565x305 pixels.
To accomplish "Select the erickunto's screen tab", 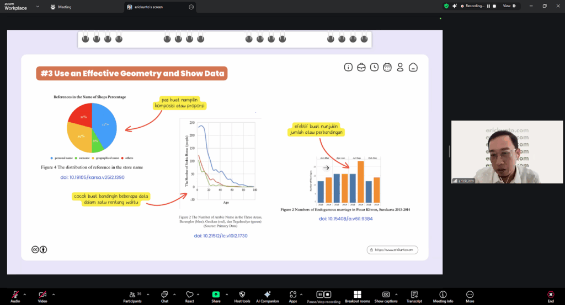I will tap(150, 7).
